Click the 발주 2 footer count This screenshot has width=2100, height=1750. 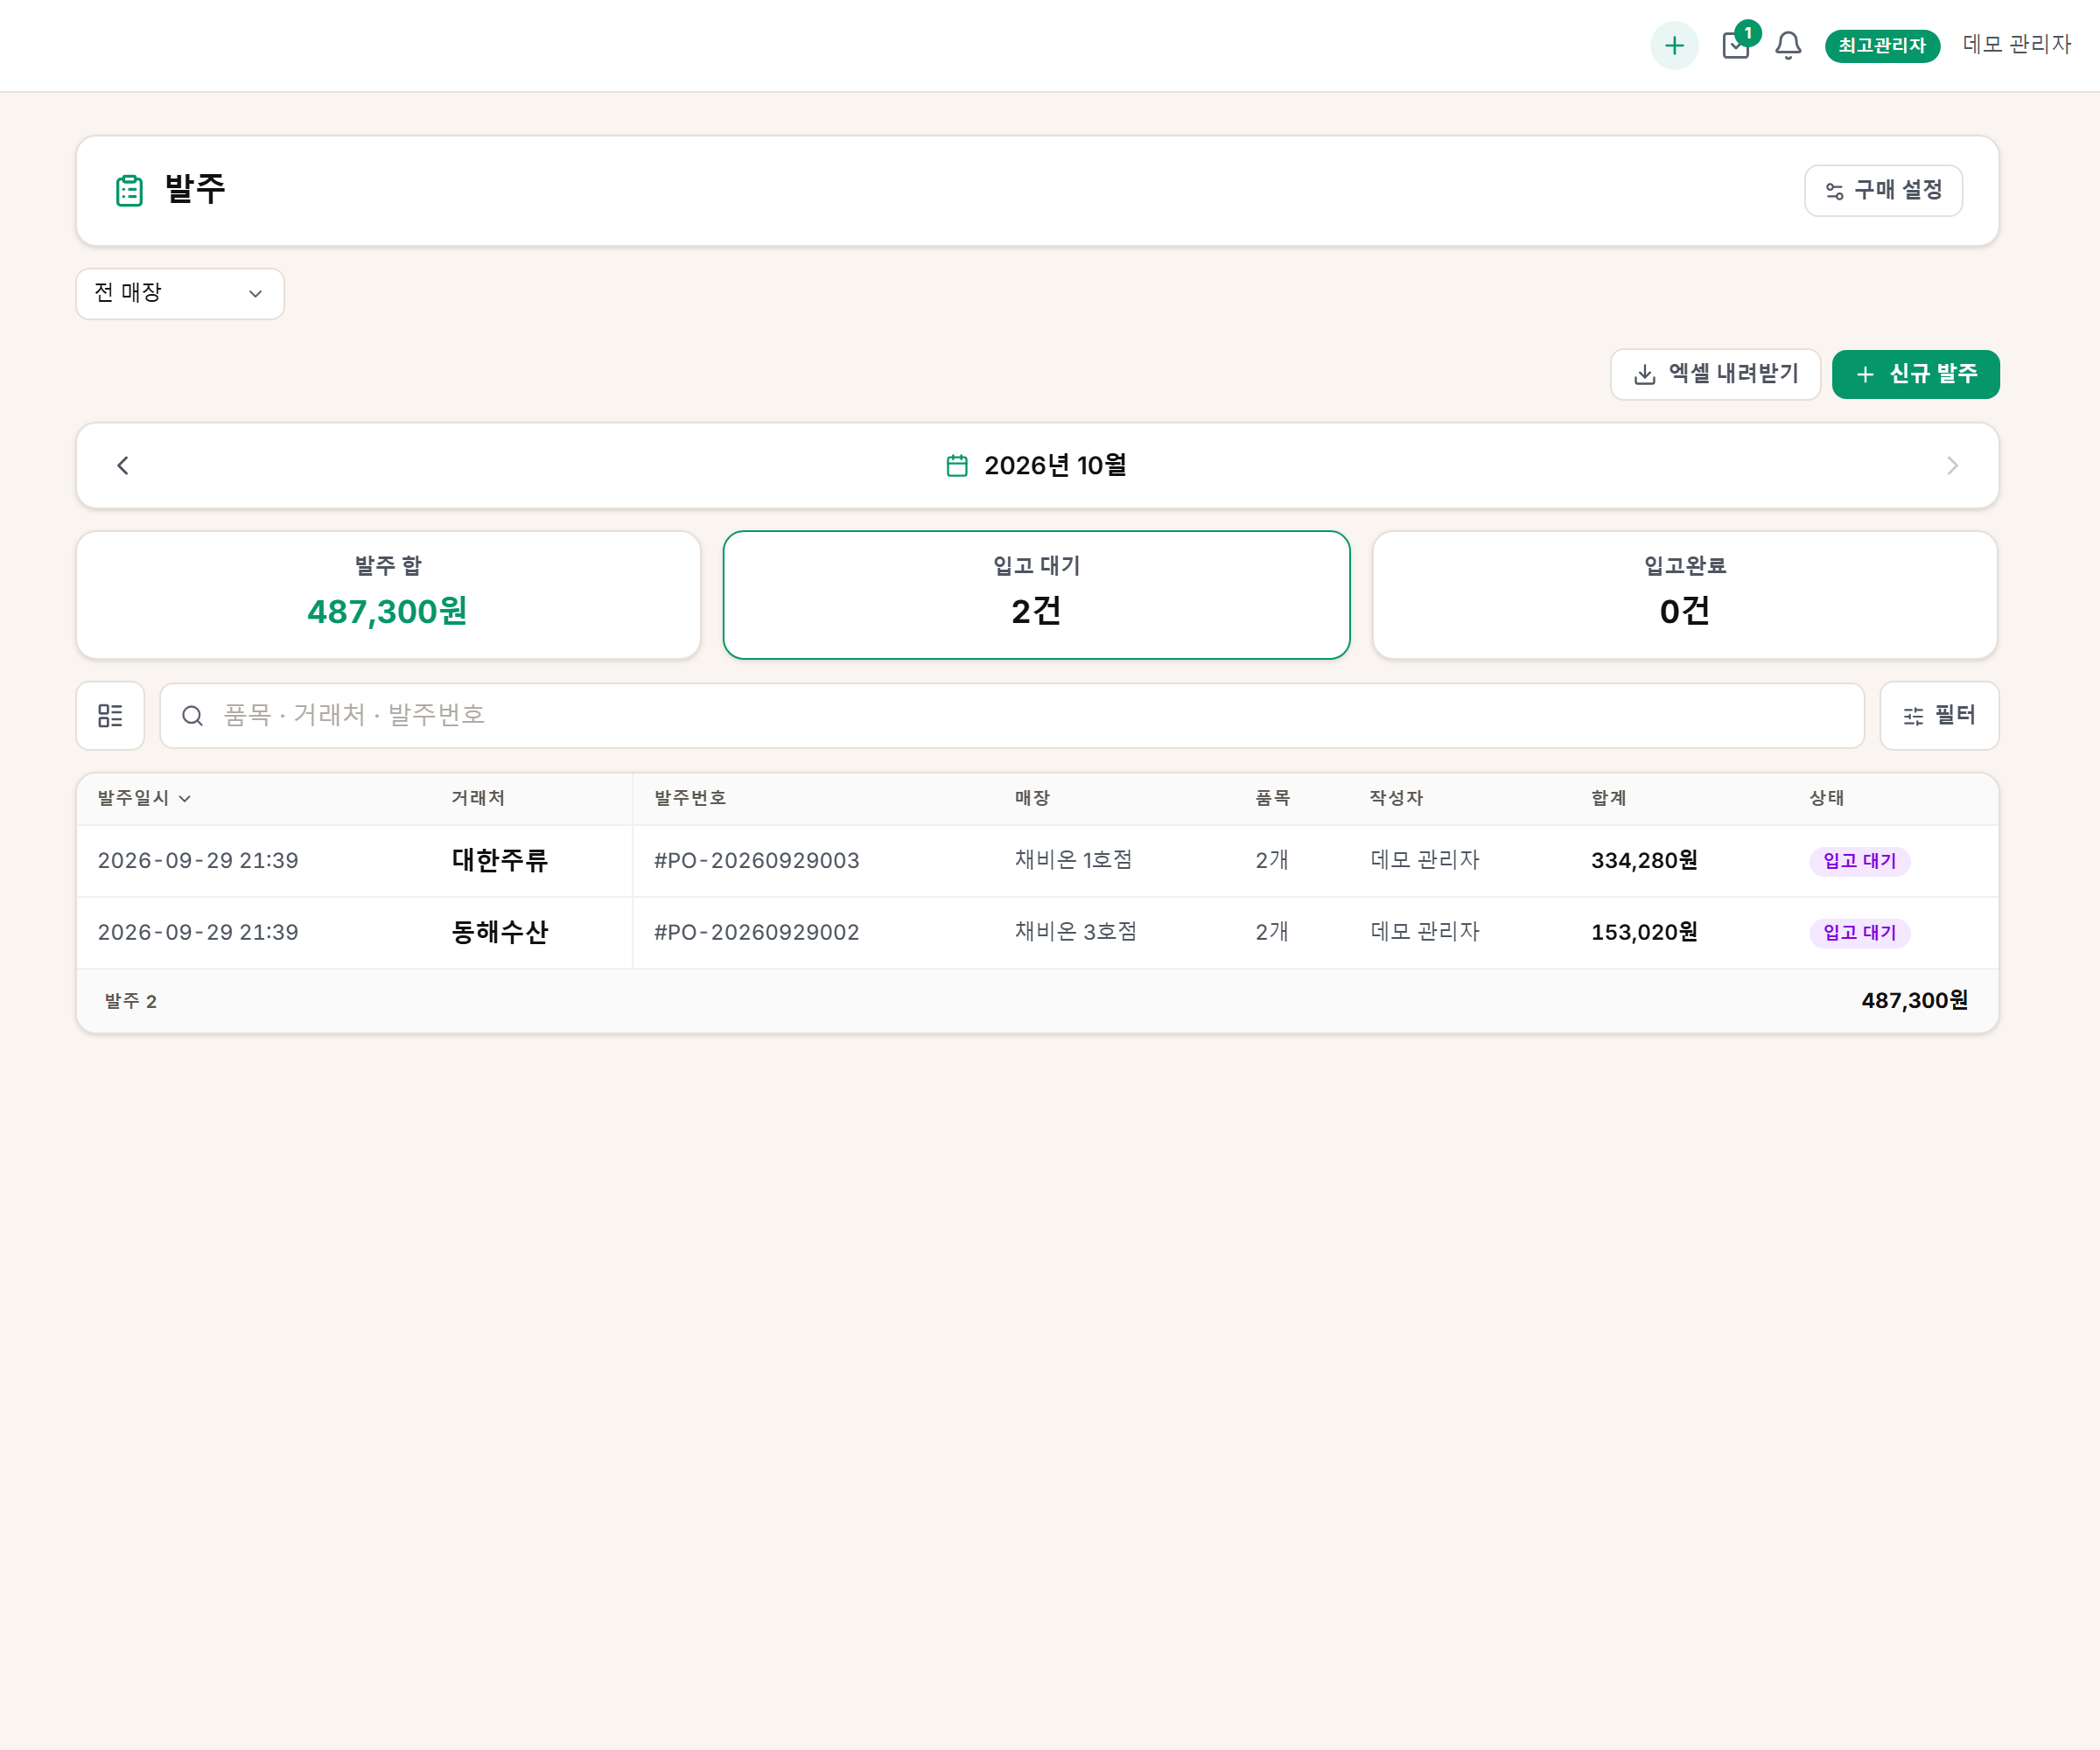[x=130, y=1001]
